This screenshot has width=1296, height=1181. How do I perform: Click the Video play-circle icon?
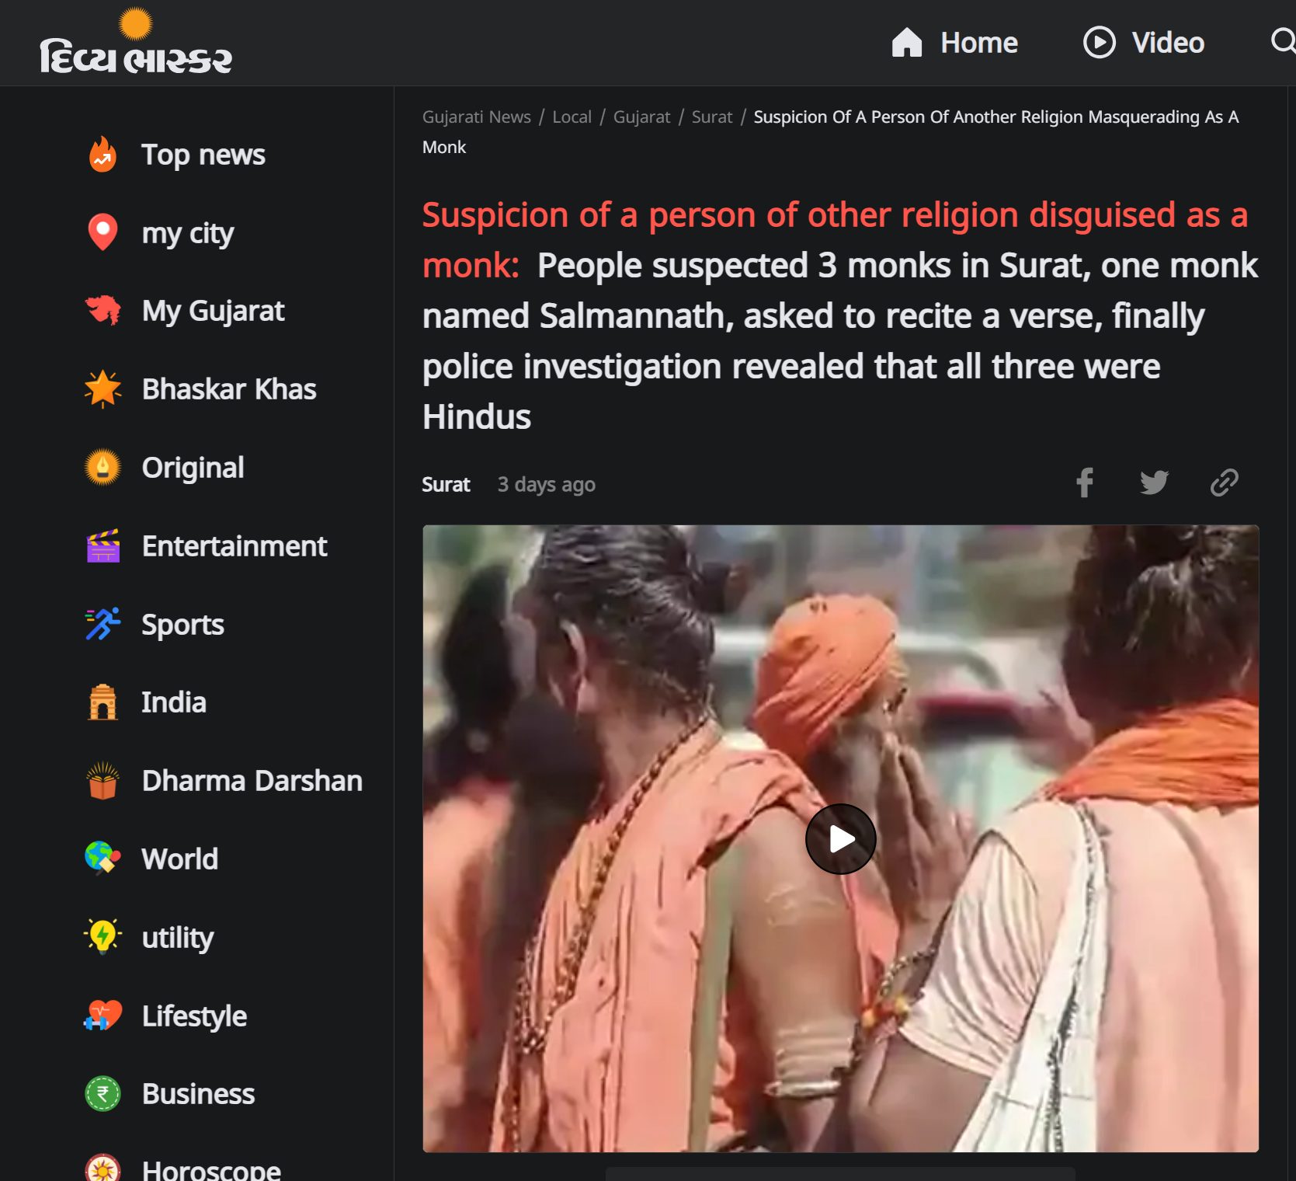point(1099,42)
